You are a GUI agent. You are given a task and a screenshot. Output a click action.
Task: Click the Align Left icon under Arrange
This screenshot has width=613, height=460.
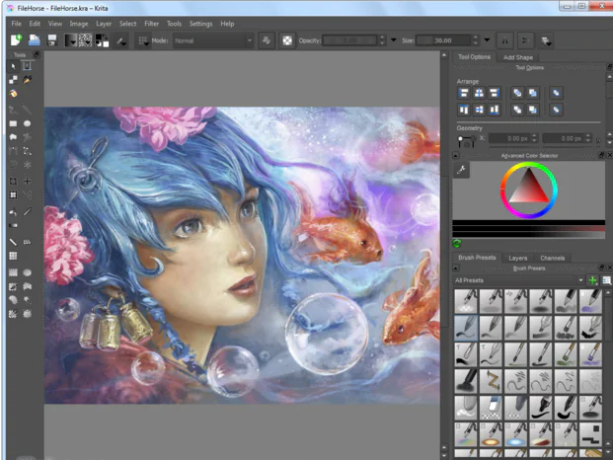tap(464, 93)
